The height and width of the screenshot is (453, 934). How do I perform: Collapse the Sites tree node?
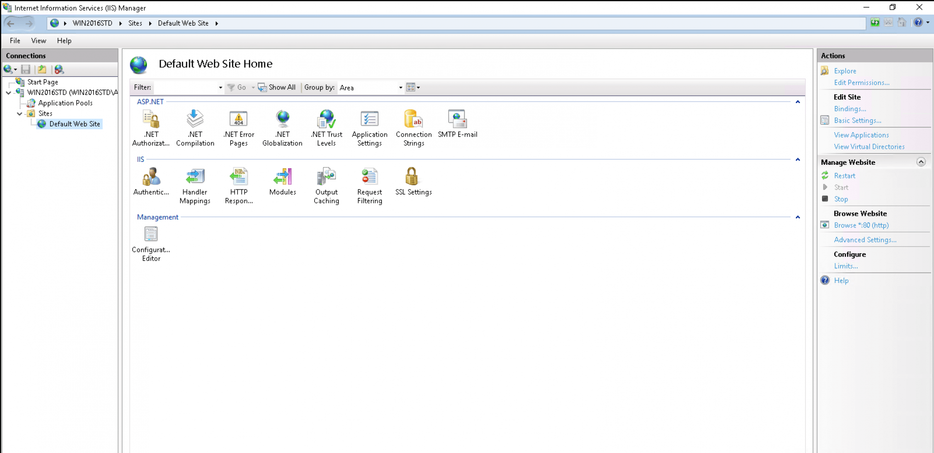[x=19, y=114]
